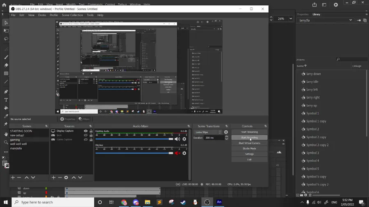
Task: Click transition Duration input field
Action: pos(214,138)
